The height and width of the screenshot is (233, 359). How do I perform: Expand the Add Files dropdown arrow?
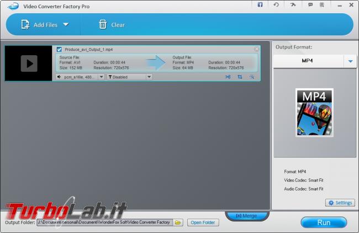tap(66, 24)
